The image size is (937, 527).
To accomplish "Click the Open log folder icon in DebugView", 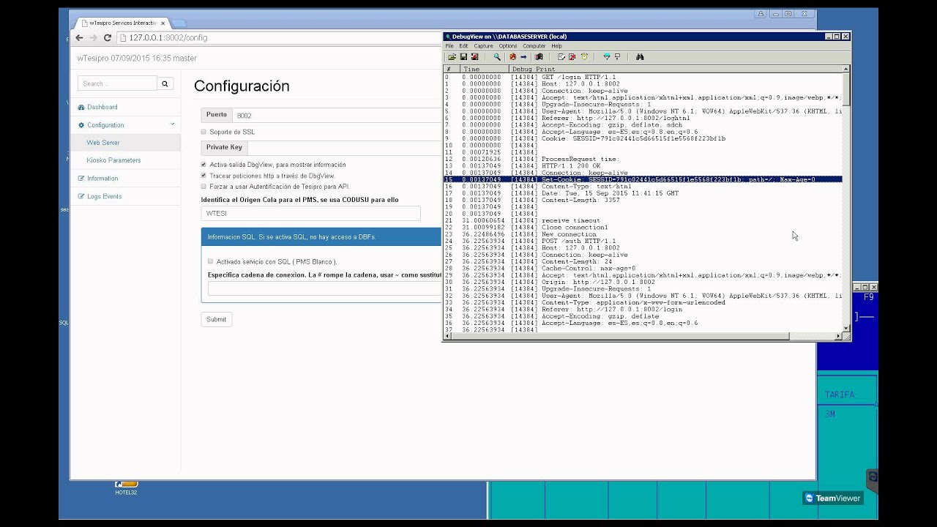I will coord(452,57).
